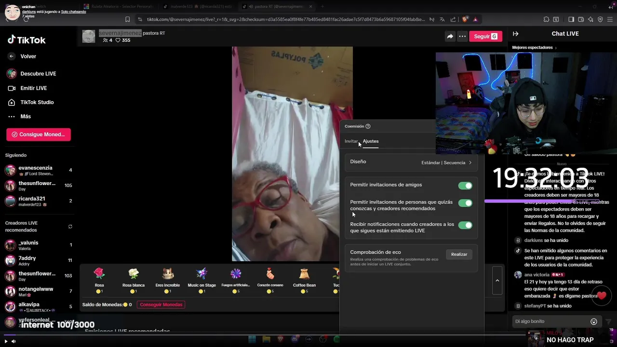Screen dimensions: 617x347
Task: Expand the gift panel with the chevron
Action: (x=497, y=280)
